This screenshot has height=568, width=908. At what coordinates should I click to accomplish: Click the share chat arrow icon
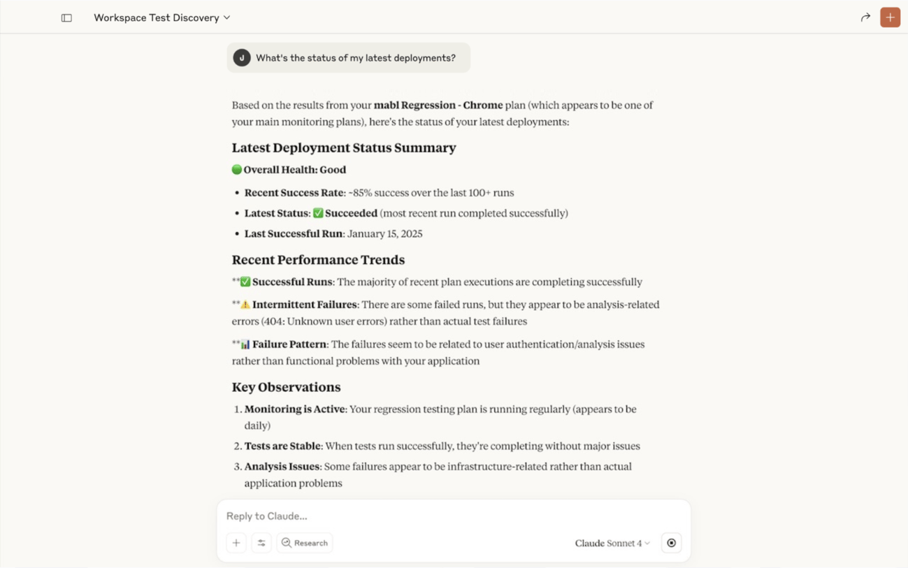click(x=865, y=17)
